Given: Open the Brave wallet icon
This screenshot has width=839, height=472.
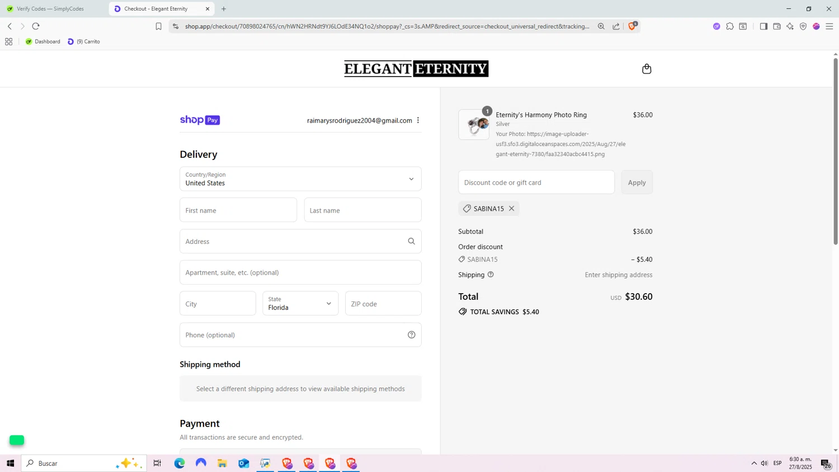Looking at the screenshot, I should pyautogui.click(x=777, y=26).
